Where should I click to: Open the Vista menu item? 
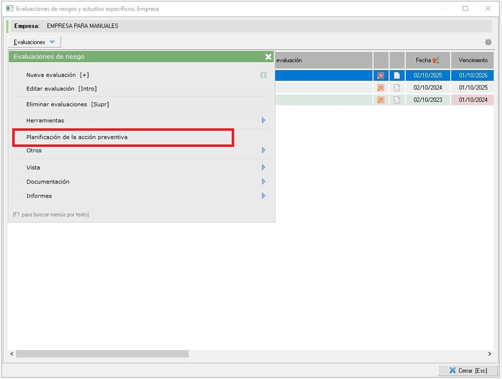tap(33, 167)
